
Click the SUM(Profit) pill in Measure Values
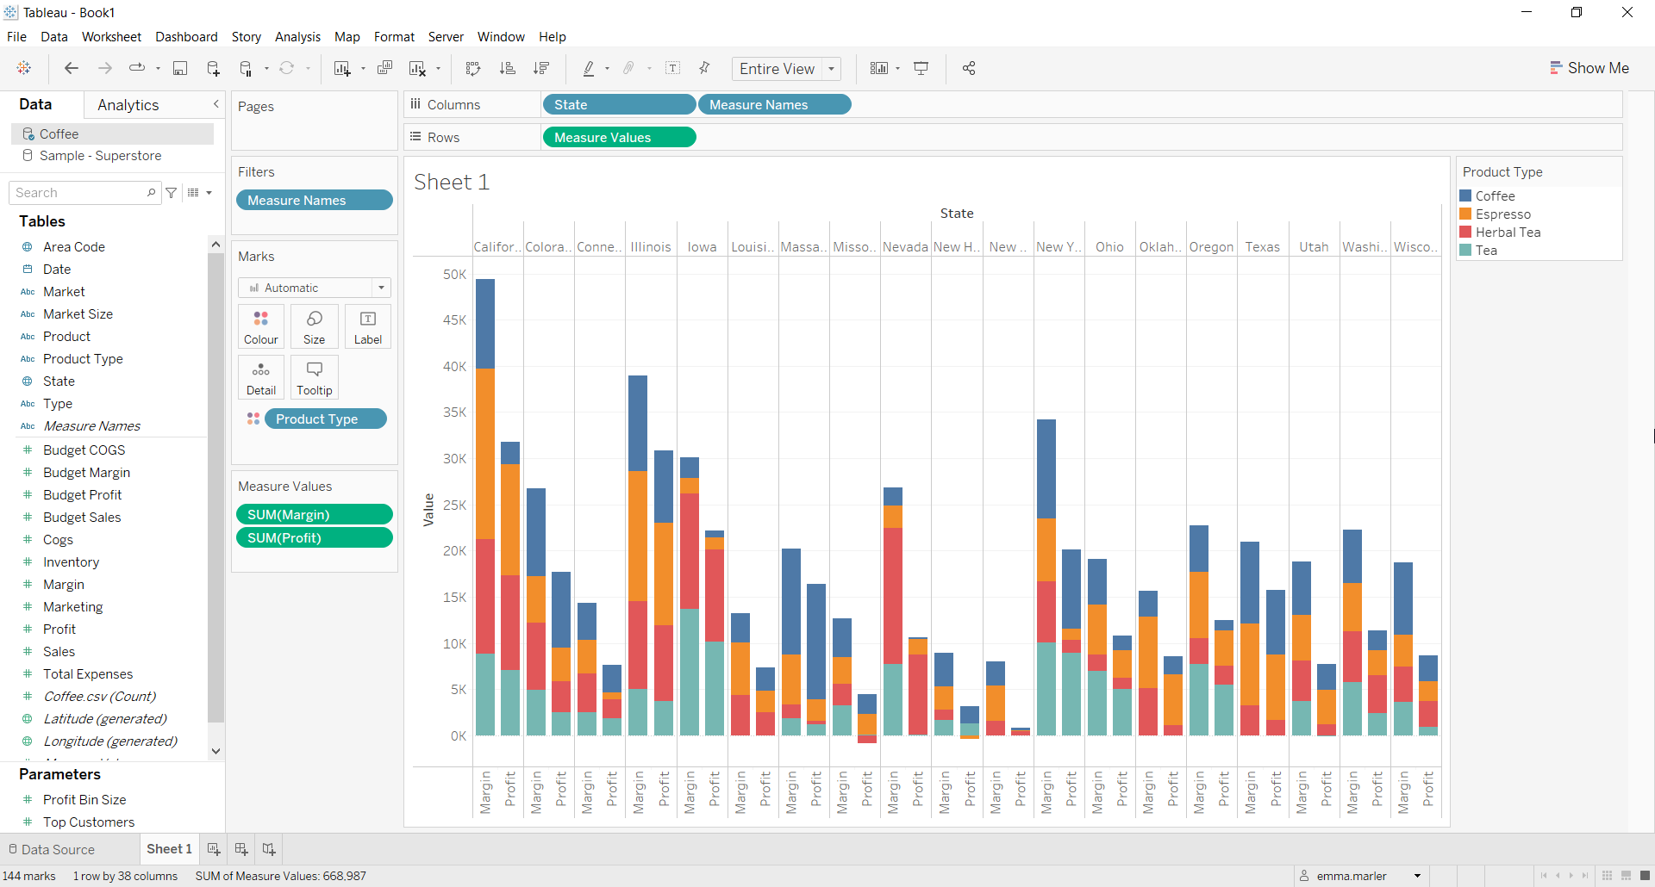[314, 537]
